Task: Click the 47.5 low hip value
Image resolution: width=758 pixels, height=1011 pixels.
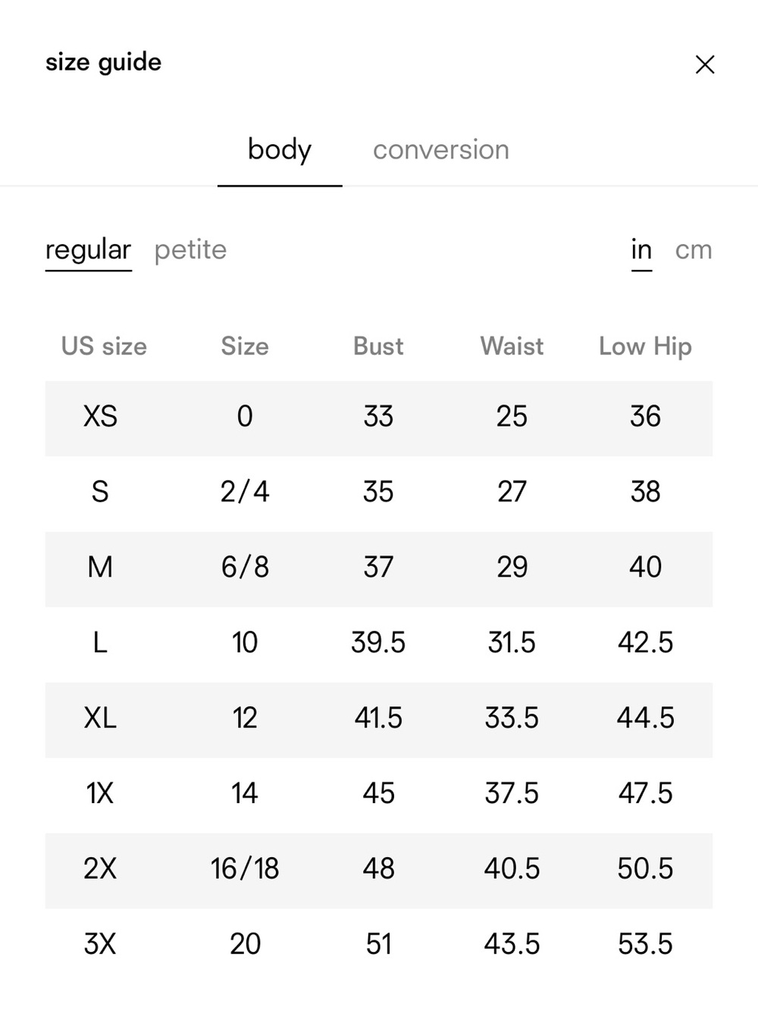Action: 645,794
